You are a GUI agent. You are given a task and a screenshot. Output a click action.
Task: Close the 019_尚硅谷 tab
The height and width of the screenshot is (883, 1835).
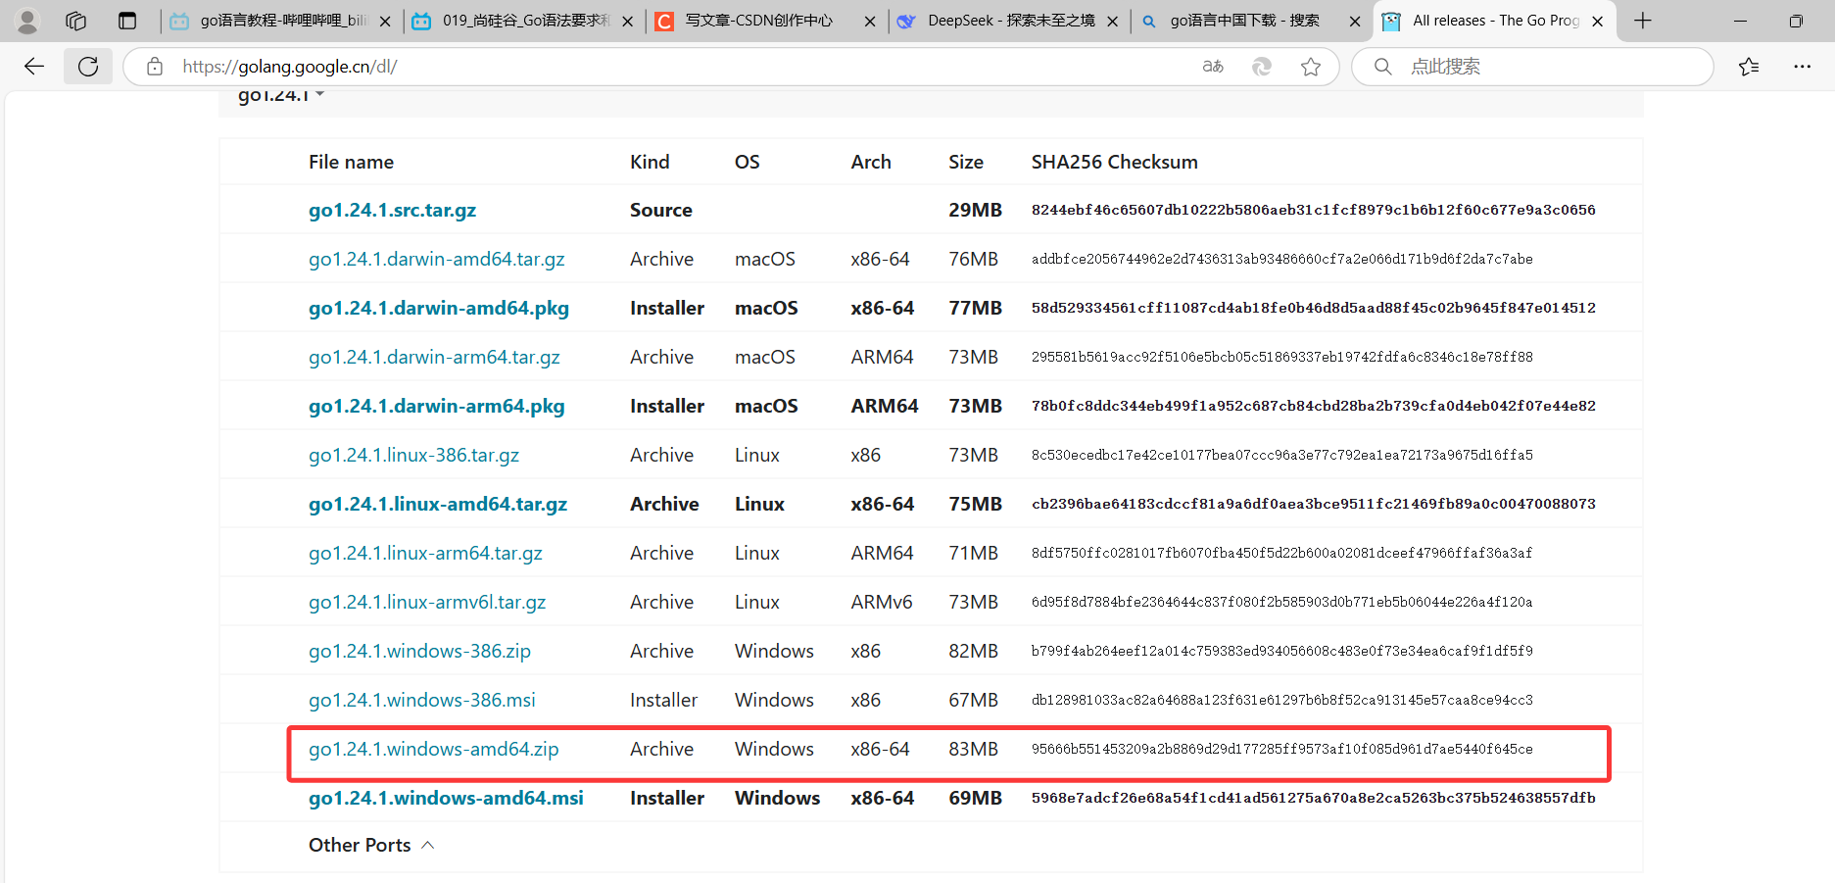pyautogui.click(x=627, y=21)
